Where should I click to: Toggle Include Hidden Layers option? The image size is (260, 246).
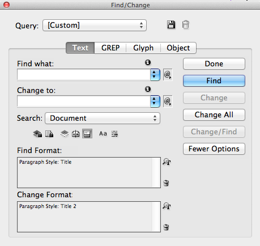click(65, 134)
